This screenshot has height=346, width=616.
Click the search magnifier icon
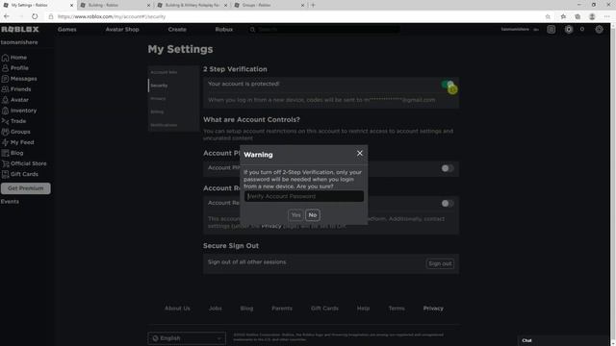252,30
